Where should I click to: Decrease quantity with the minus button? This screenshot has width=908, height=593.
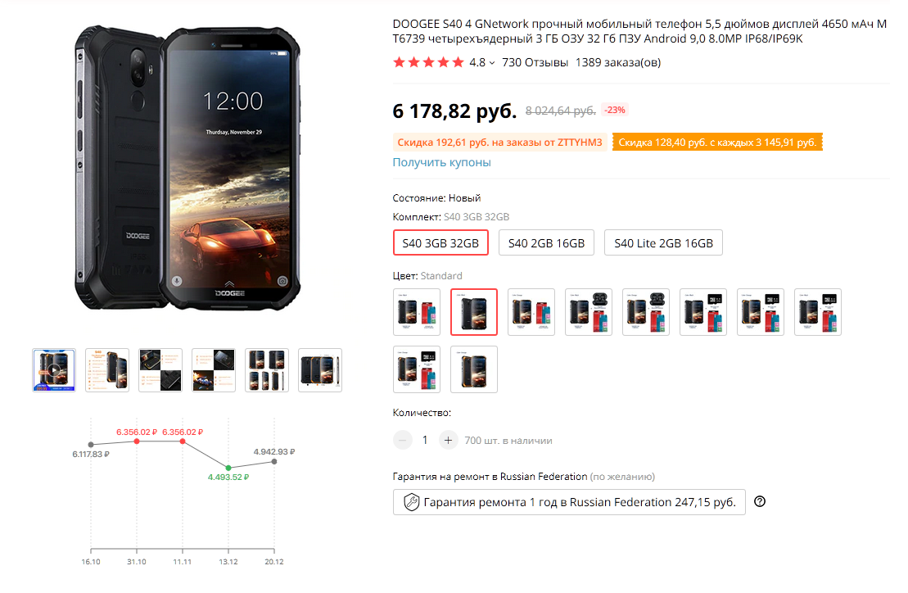pyautogui.click(x=402, y=440)
